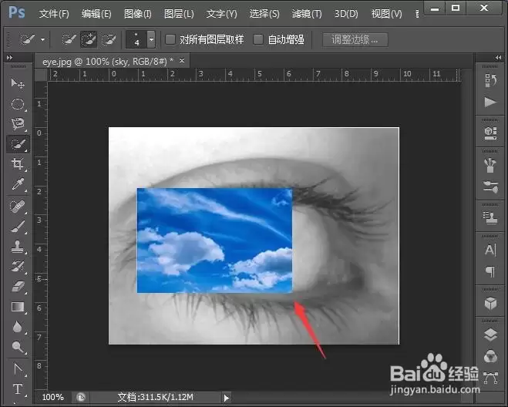Choose Add to selection mode
The width and height of the screenshot is (508, 407).
coord(89,39)
